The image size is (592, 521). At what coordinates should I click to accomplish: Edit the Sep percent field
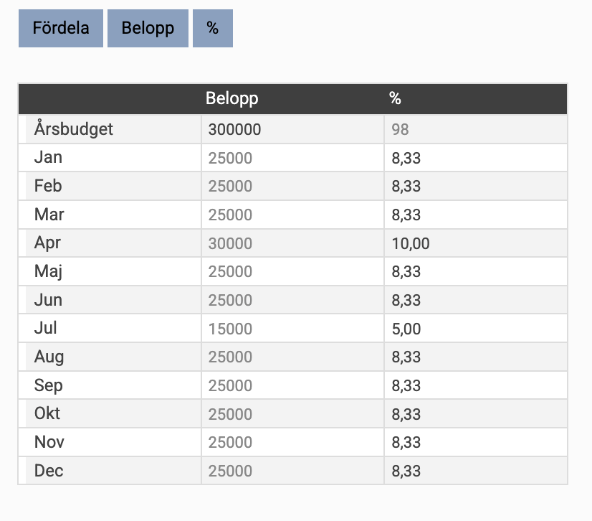(476, 385)
